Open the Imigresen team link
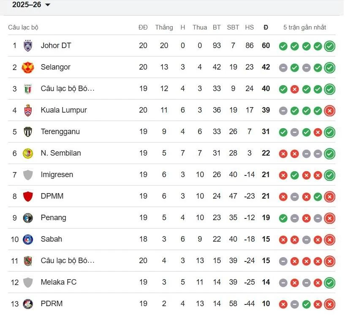The height and width of the screenshot is (315, 345). pyautogui.click(x=57, y=175)
